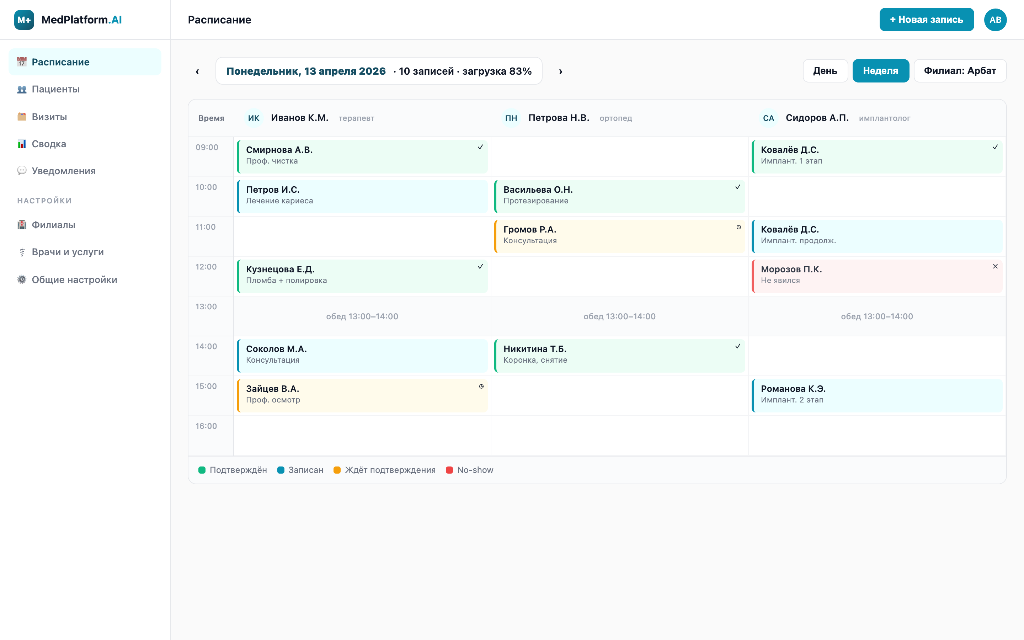Click the empty 09:00 slot for Петрова Н.В.

pos(619,156)
